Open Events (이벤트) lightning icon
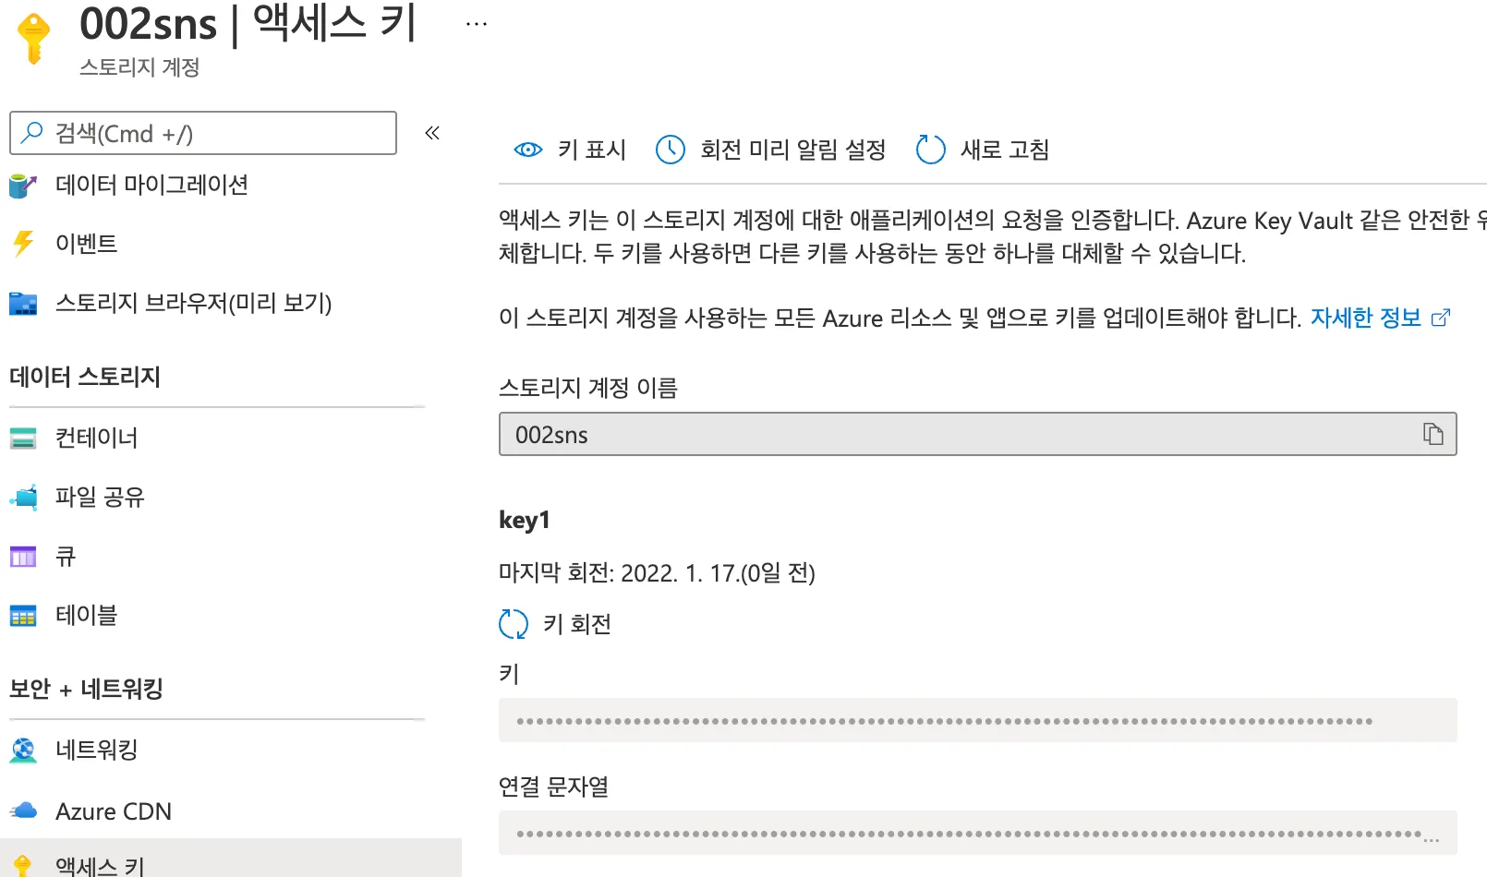The height and width of the screenshot is (877, 1487). coord(23,244)
